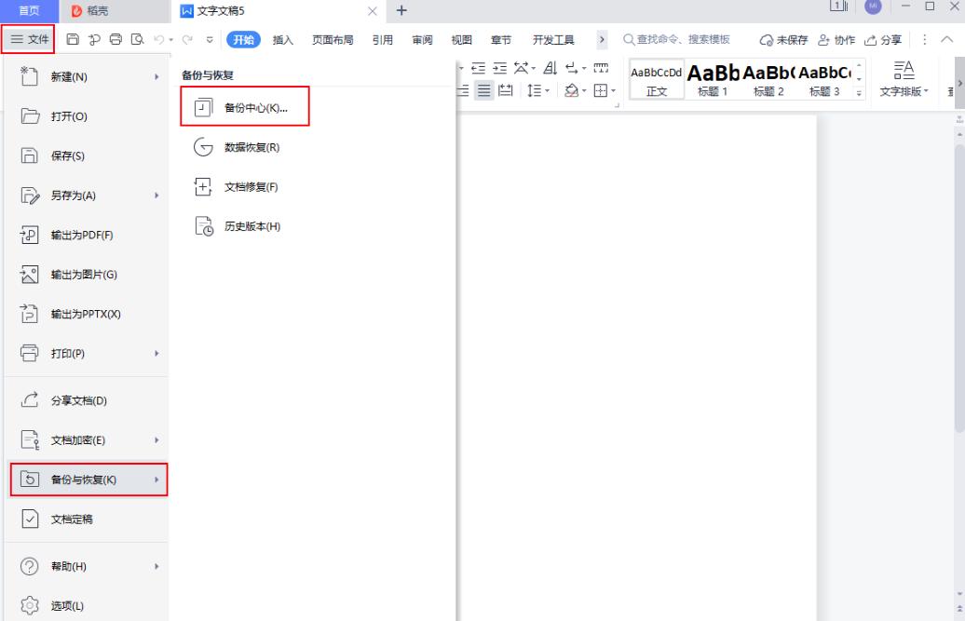
Task: Switch to the 插入 ribbon tab
Action: [x=282, y=40]
